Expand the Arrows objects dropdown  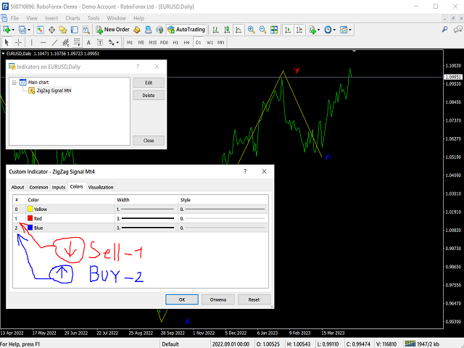point(117,43)
